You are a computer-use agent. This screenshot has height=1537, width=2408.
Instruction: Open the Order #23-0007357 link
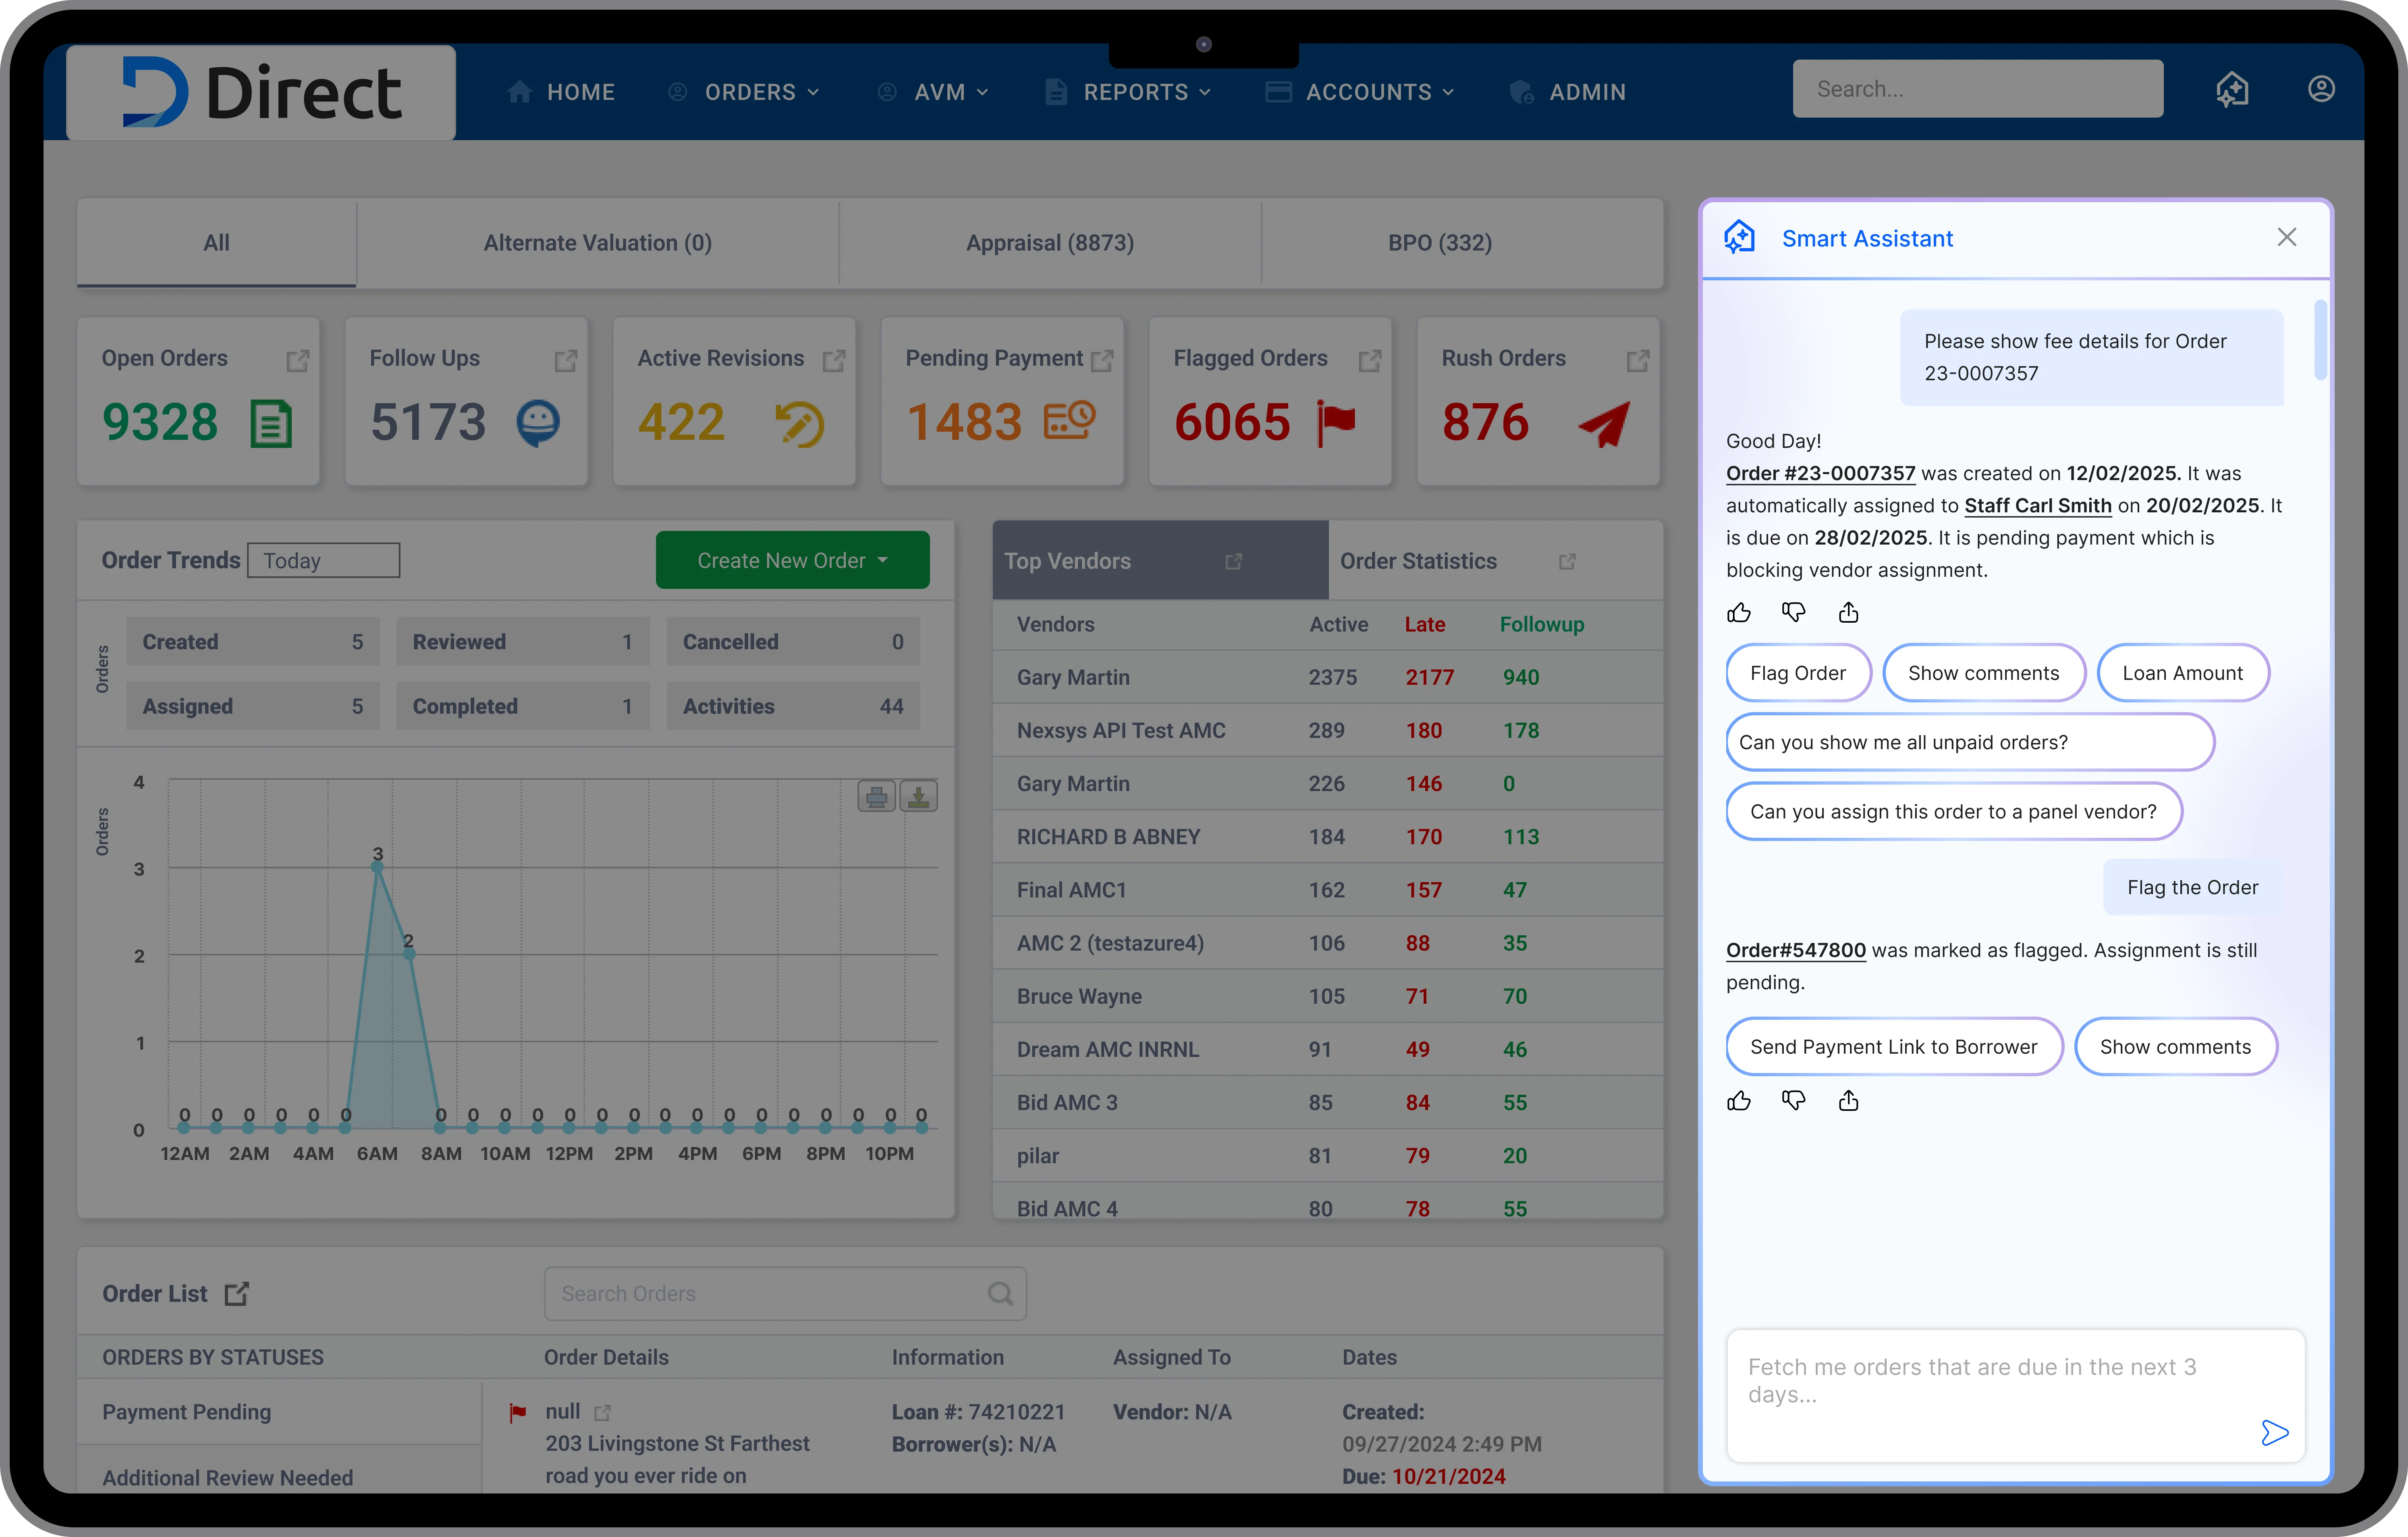(x=1820, y=474)
